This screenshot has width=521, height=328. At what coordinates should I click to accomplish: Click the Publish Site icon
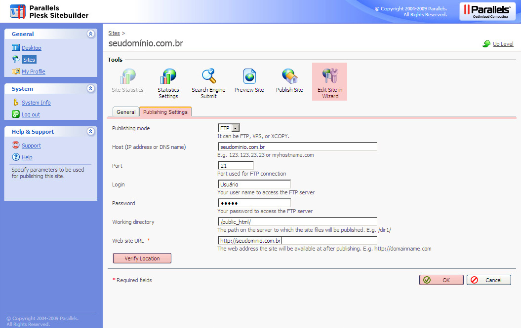[x=289, y=76]
